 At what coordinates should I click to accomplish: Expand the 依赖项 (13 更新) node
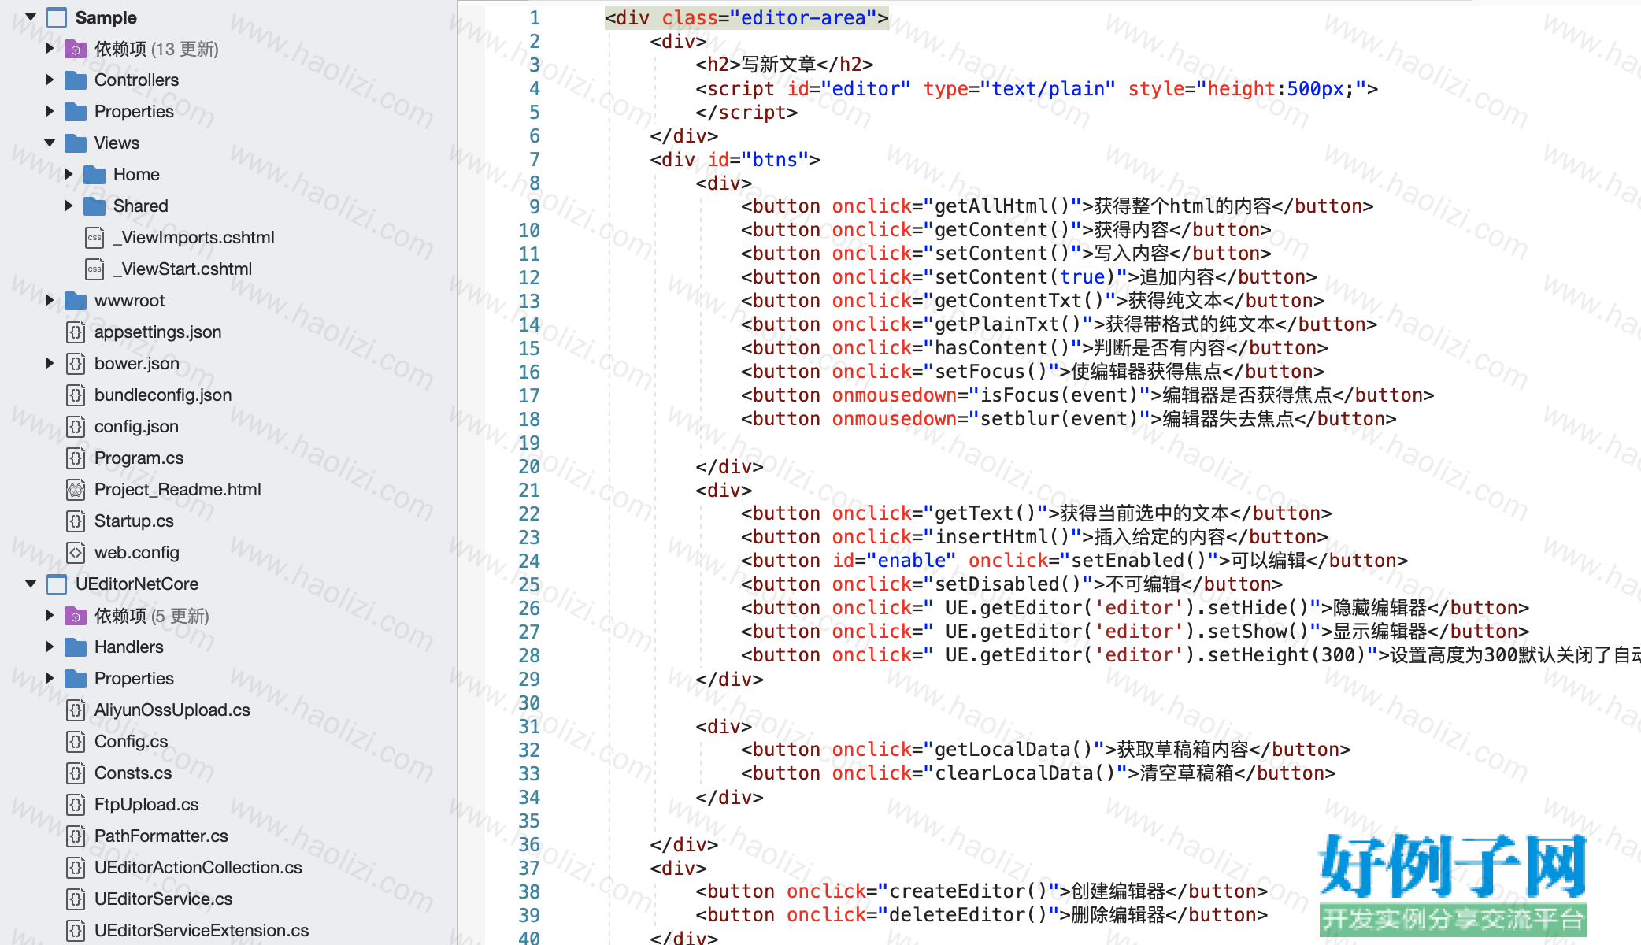tap(50, 48)
